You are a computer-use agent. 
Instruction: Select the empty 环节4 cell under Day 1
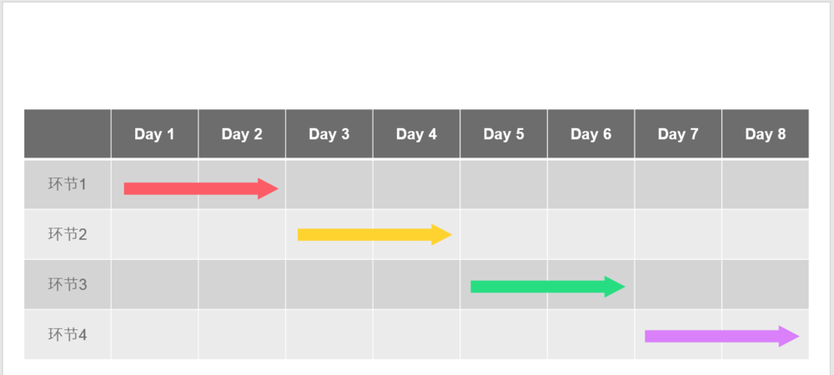coord(154,335)
